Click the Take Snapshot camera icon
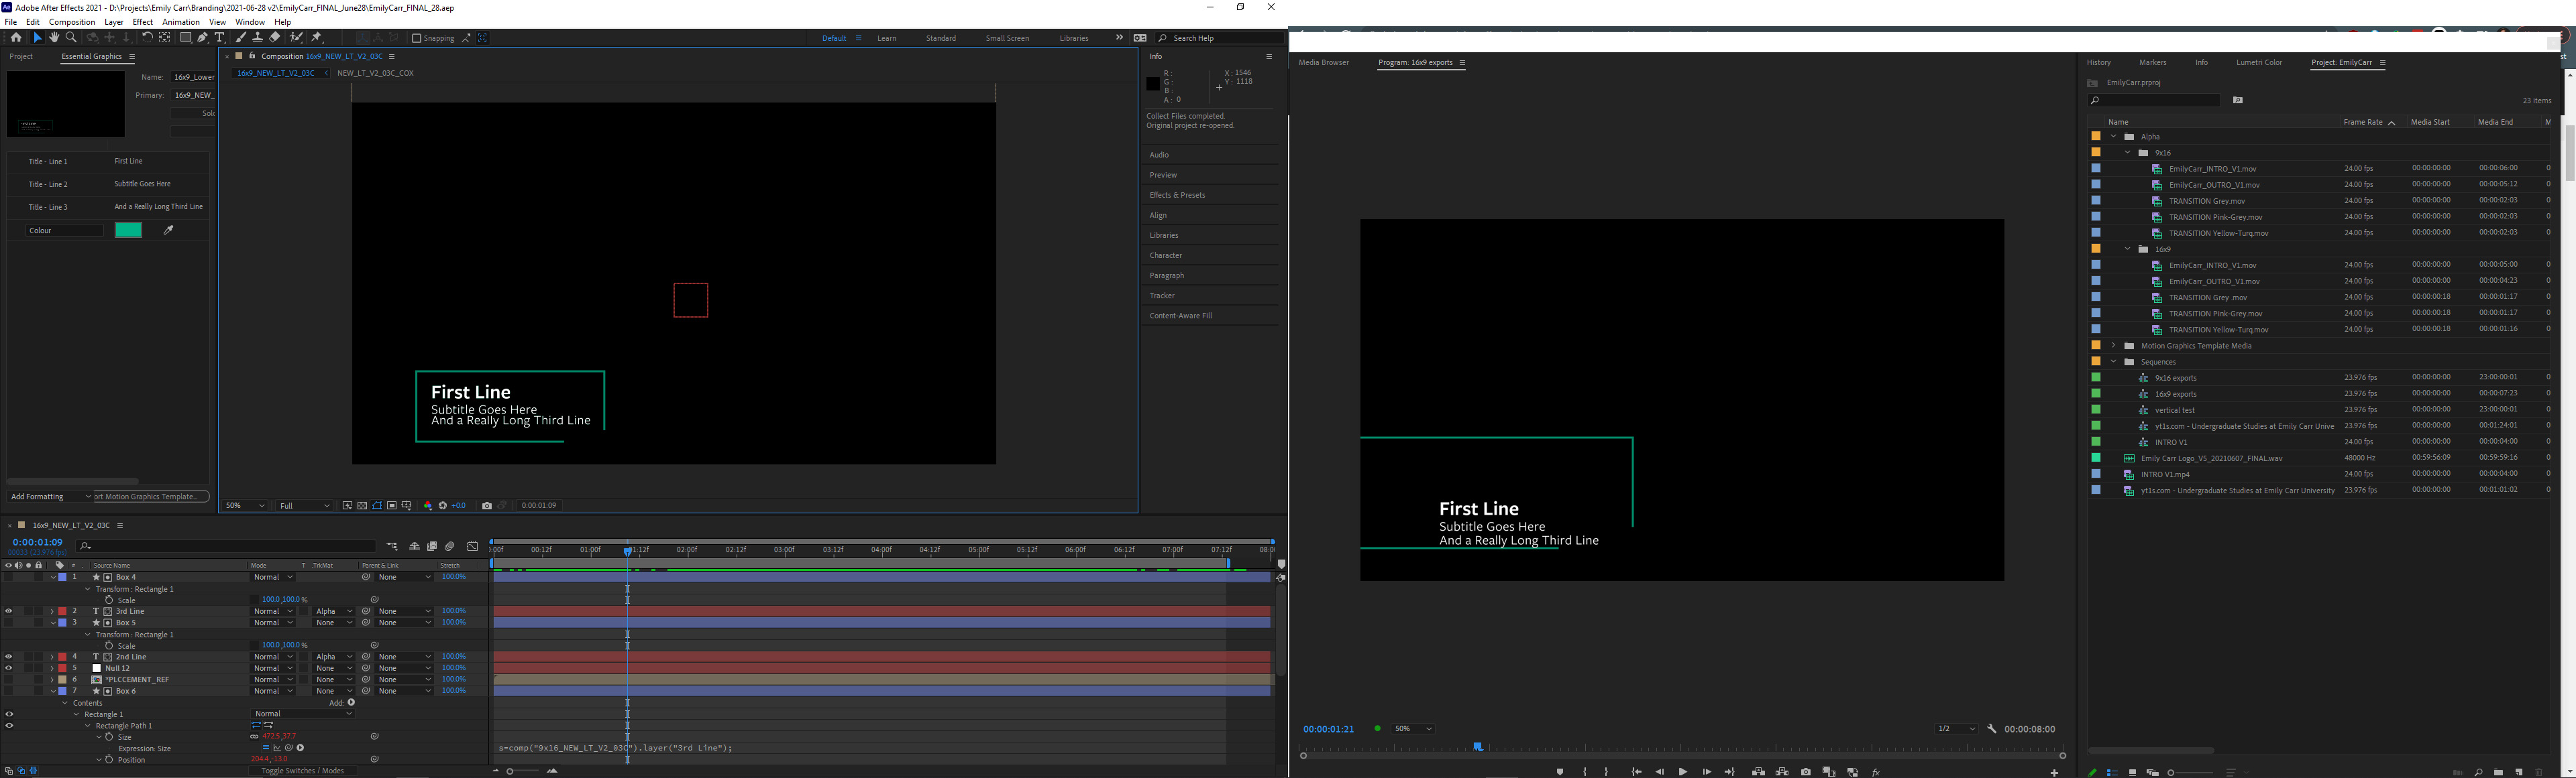2576x778 pixels. (x=487, y=505)
